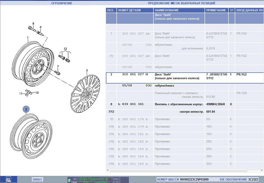Viewport: 264px width, 183px height.
Task: Select part row 3C0 601 027 M
Action: click(x=185, y=78)
